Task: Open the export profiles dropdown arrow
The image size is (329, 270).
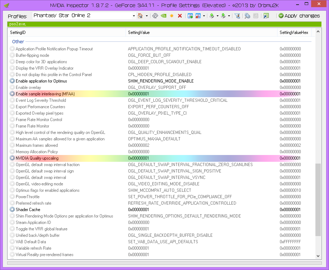Action: pos(217,16)
